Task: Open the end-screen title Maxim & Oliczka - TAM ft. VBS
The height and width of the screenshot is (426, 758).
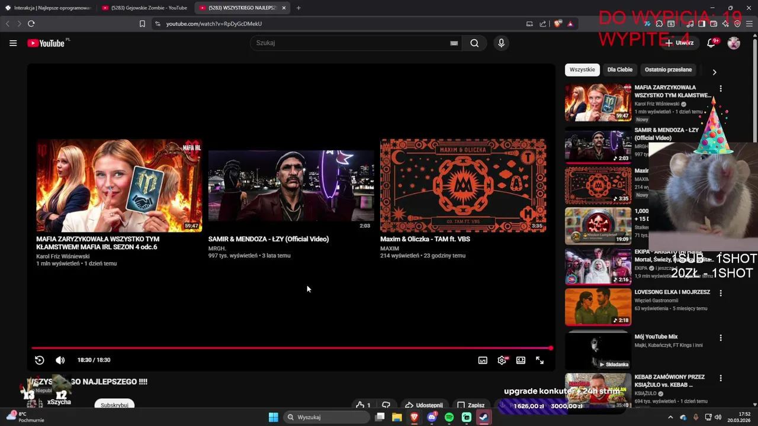Action: (x=425, y=239)
